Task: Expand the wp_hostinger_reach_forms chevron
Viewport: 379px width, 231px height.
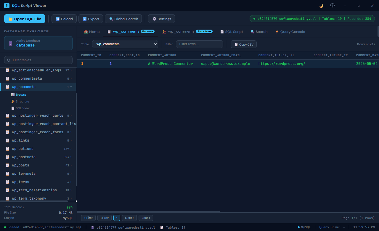Action: [x=71, y=132]
